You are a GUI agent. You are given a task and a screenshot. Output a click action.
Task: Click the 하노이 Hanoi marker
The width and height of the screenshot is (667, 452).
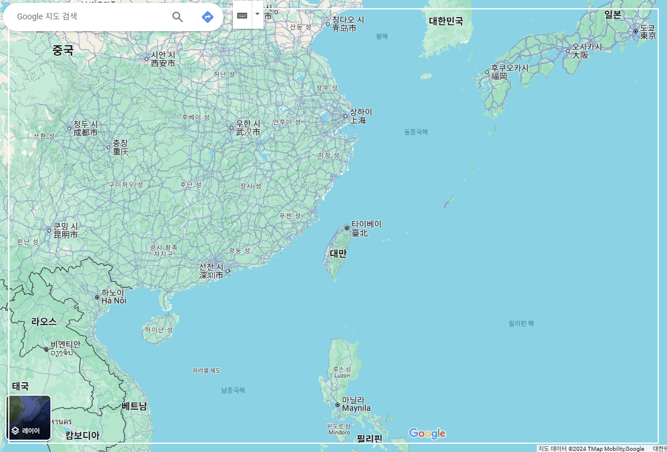click(98, 297)
